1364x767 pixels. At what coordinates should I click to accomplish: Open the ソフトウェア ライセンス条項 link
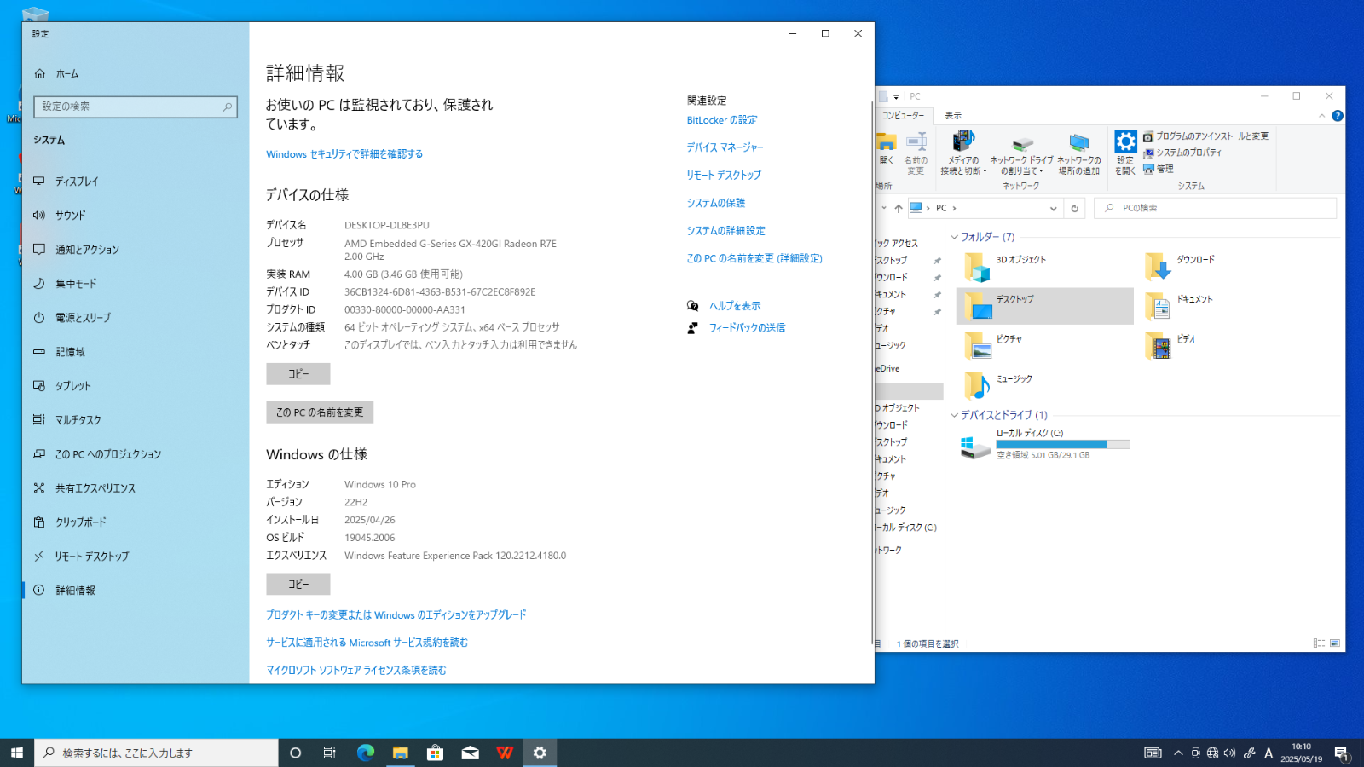tap(356, 671)
